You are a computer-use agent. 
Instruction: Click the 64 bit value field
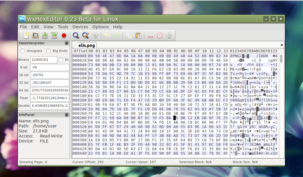coord(50,90)
